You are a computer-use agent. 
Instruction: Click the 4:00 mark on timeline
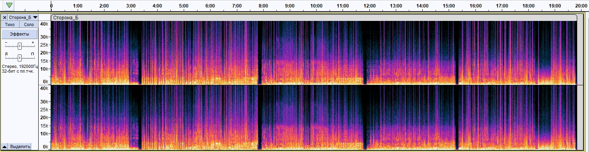coord(157,6)
